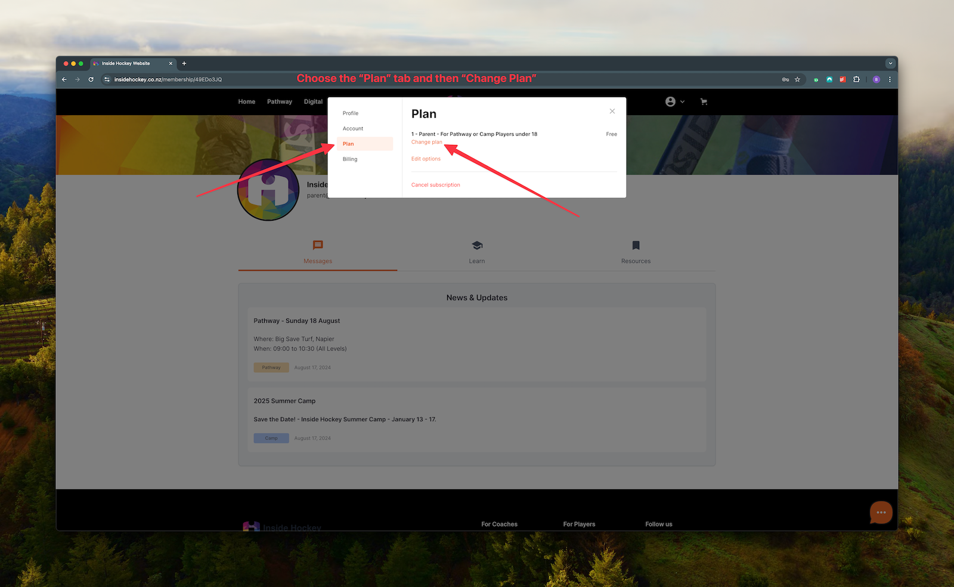Open the orange chat widget bubble

coord(881,512)
